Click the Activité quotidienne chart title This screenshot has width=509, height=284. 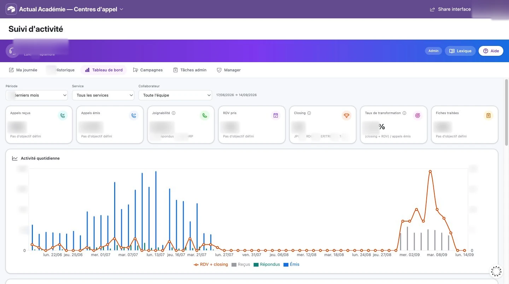[40, 158]
